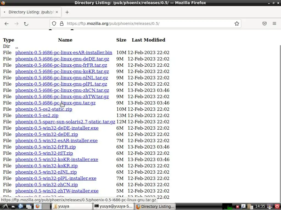The width and height of the screenshot is (281, 210).
Task: Launch web browser globe icon in taskbar
Action: pos(21,206)
